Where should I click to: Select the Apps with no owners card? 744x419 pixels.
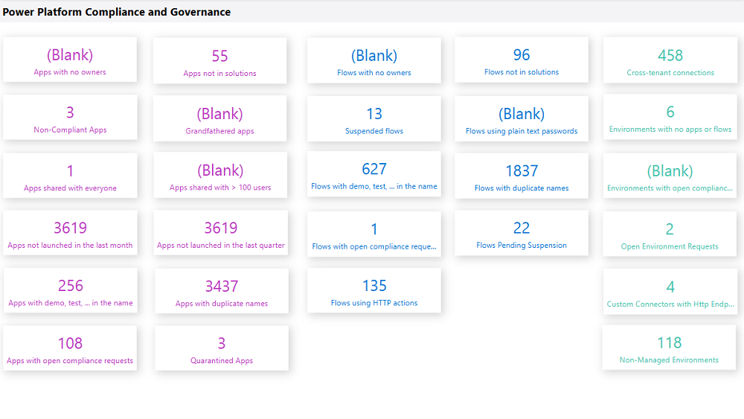tap(70, 60)
